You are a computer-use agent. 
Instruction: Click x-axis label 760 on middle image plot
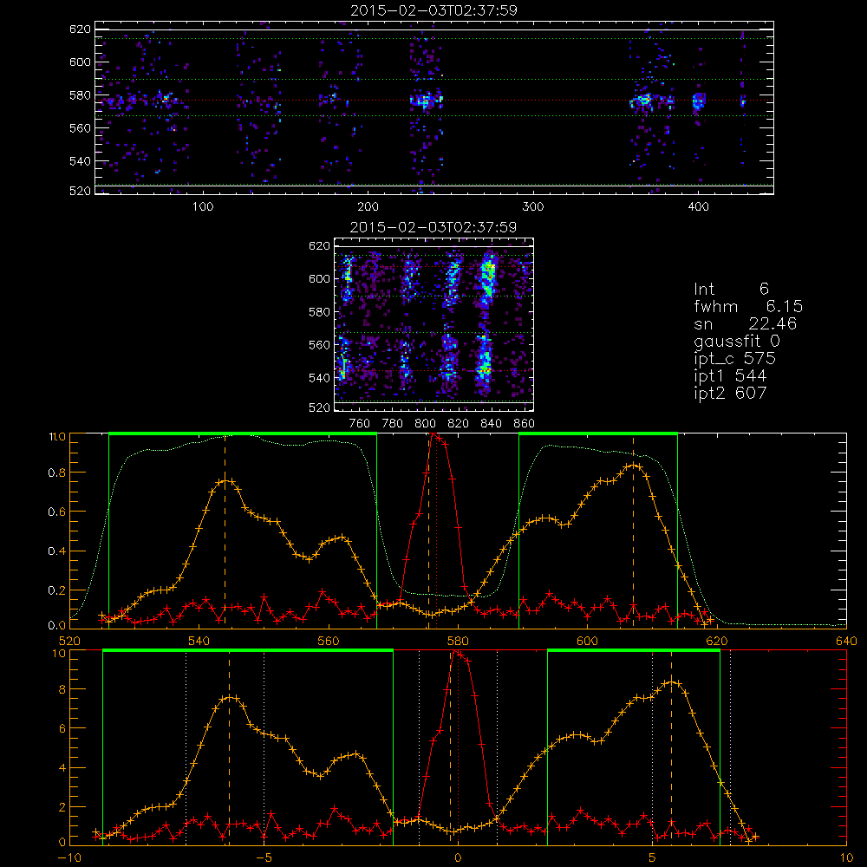[360, 424]
